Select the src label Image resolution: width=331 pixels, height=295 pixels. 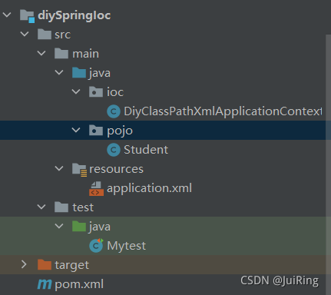[x=62, y=35]
